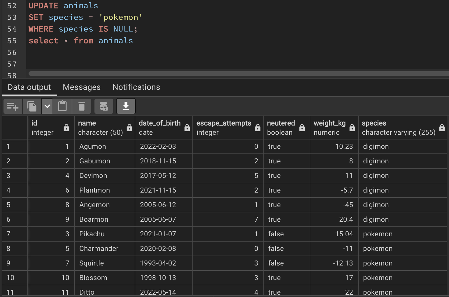Click the lock icon on the weight_kg column
Image resolution: width=449 pixels, height=297 pixels.
(x=352, y=128)
